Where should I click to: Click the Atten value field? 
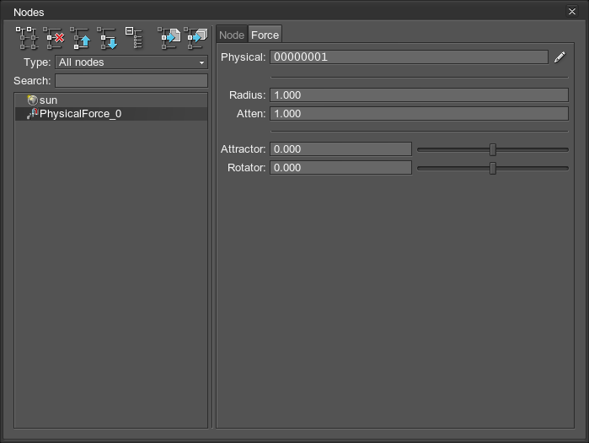[419, 114]
